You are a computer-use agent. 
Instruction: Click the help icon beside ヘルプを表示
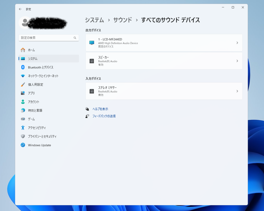click(x=87, y=109)
